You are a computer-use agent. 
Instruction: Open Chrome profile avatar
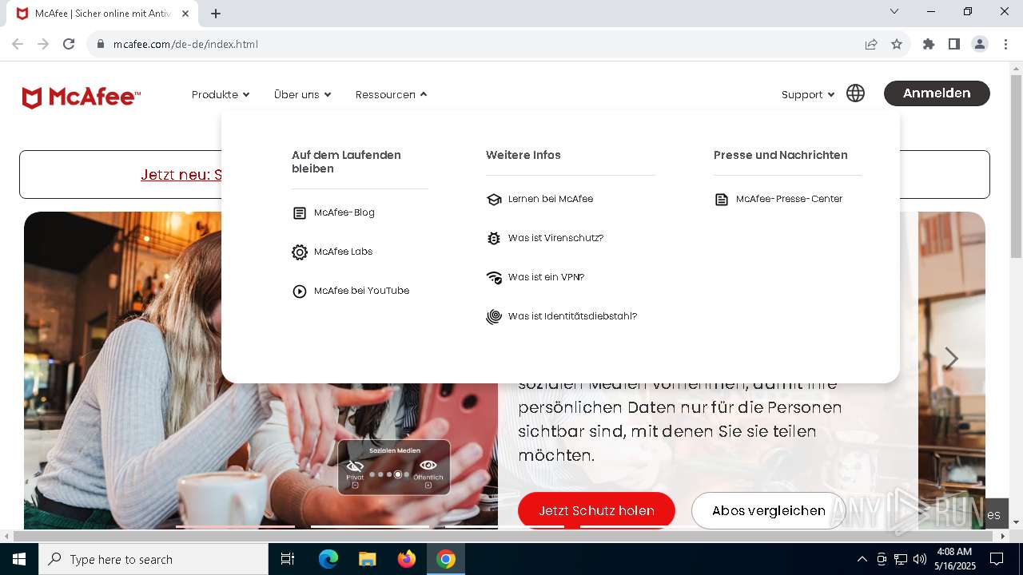coord(980,44)
